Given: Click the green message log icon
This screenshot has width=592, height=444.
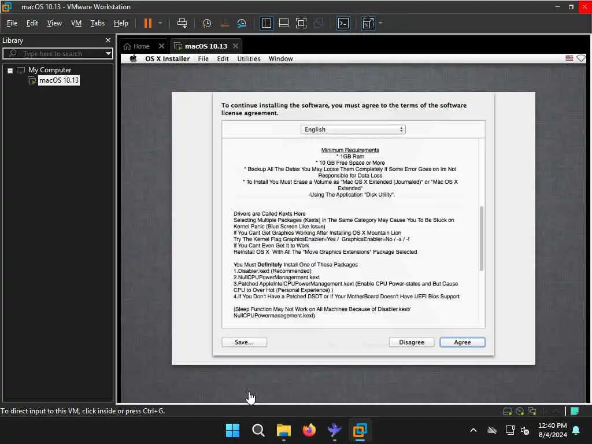Looking at the screenshot, I should [575, 411].
